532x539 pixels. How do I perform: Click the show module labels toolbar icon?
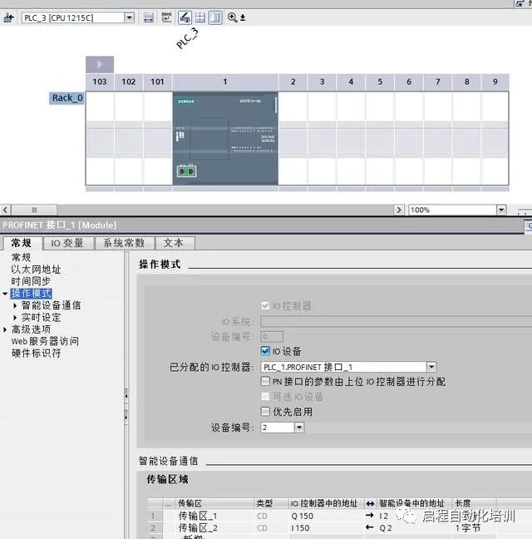click(x=166, y=17)
